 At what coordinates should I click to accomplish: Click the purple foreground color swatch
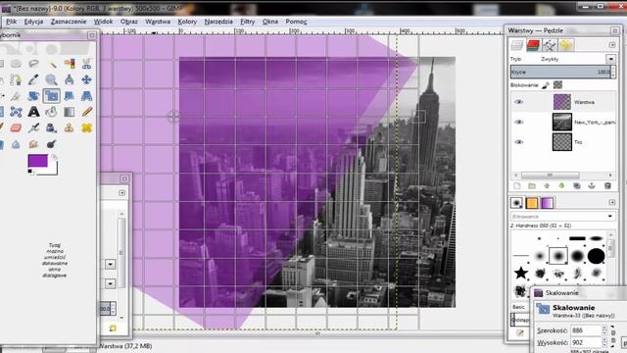point(37,161)
